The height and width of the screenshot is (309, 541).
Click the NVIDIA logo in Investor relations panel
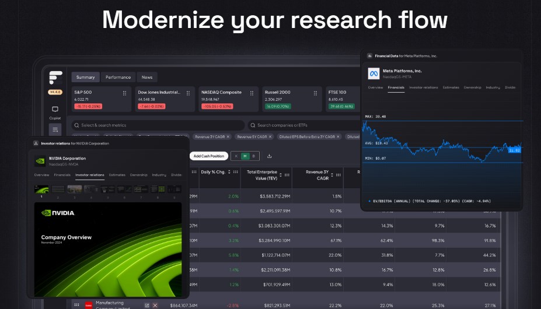[x=40, y=161]
